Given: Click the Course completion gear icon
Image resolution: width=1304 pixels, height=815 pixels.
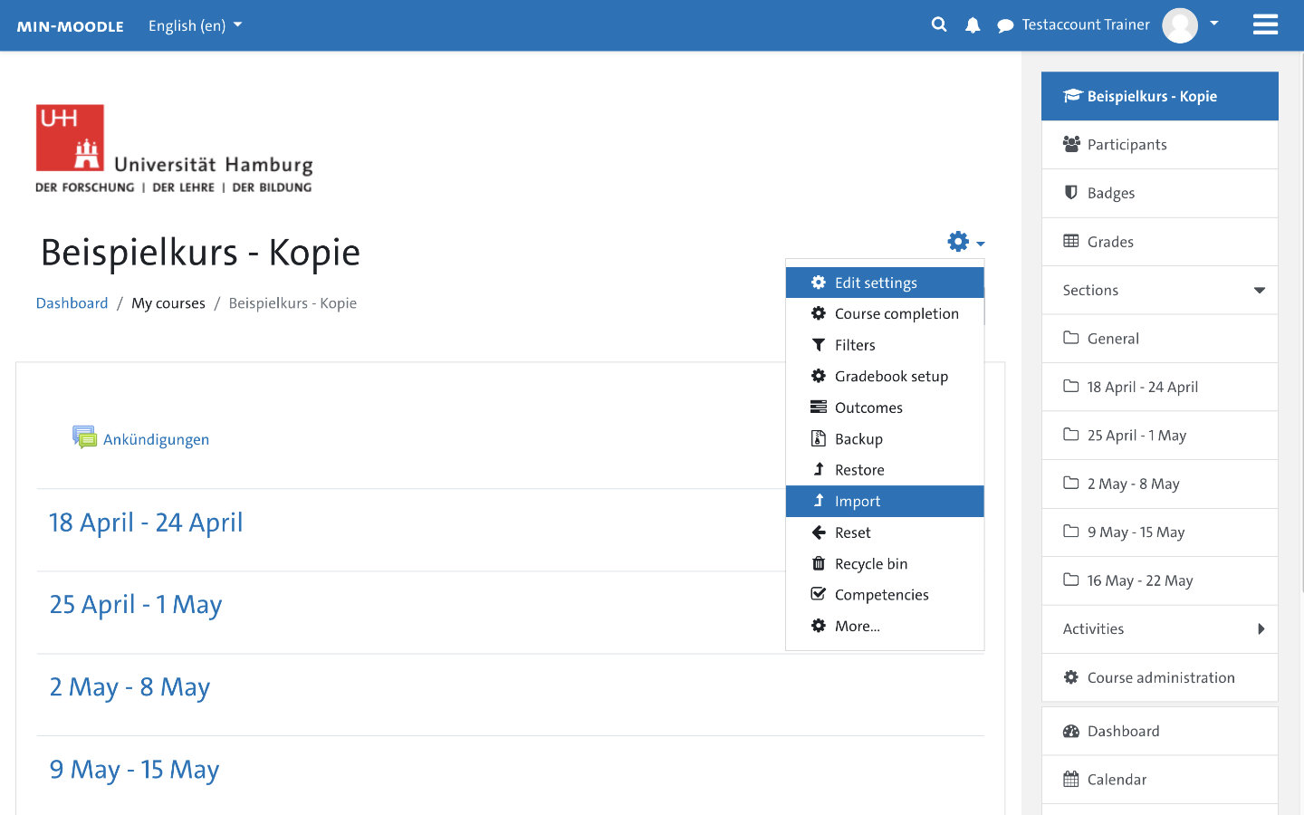Looking at the screenshot, I should 819,313.
